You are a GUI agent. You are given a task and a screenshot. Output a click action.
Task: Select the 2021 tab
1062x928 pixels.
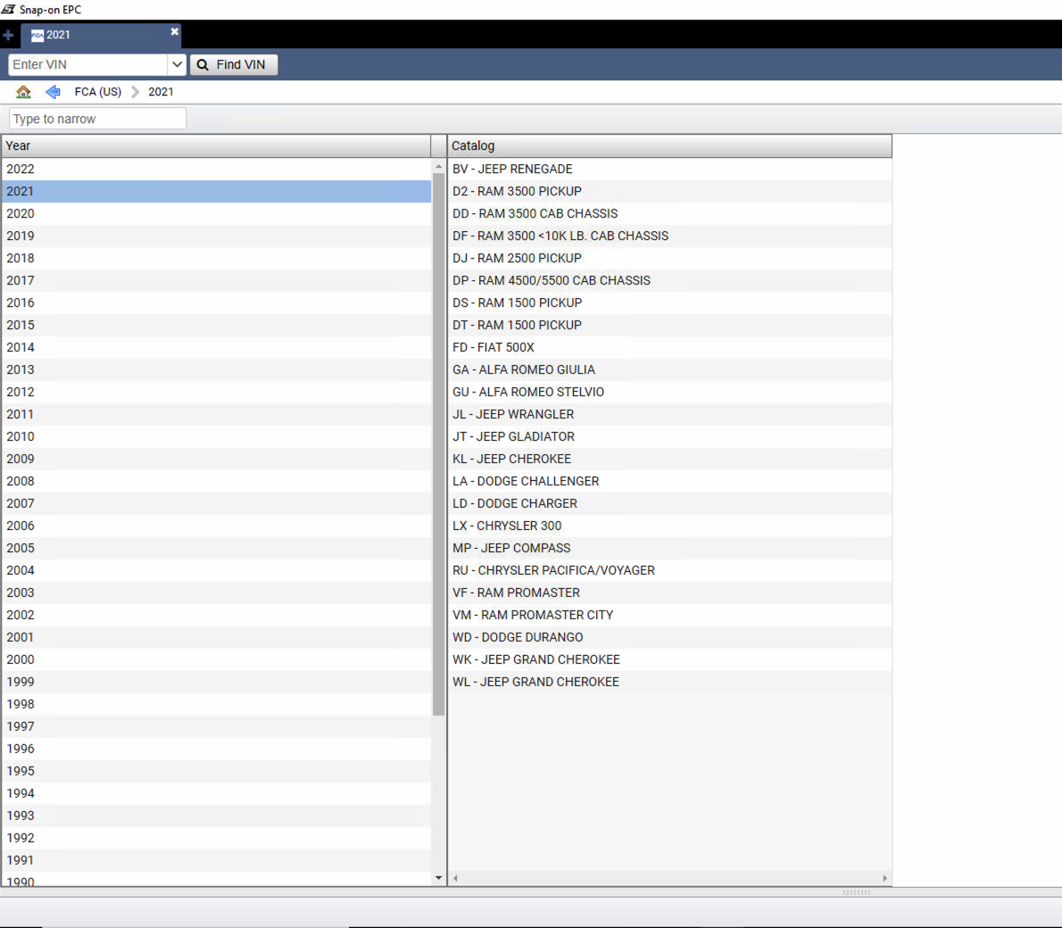[x=100, y=35]
